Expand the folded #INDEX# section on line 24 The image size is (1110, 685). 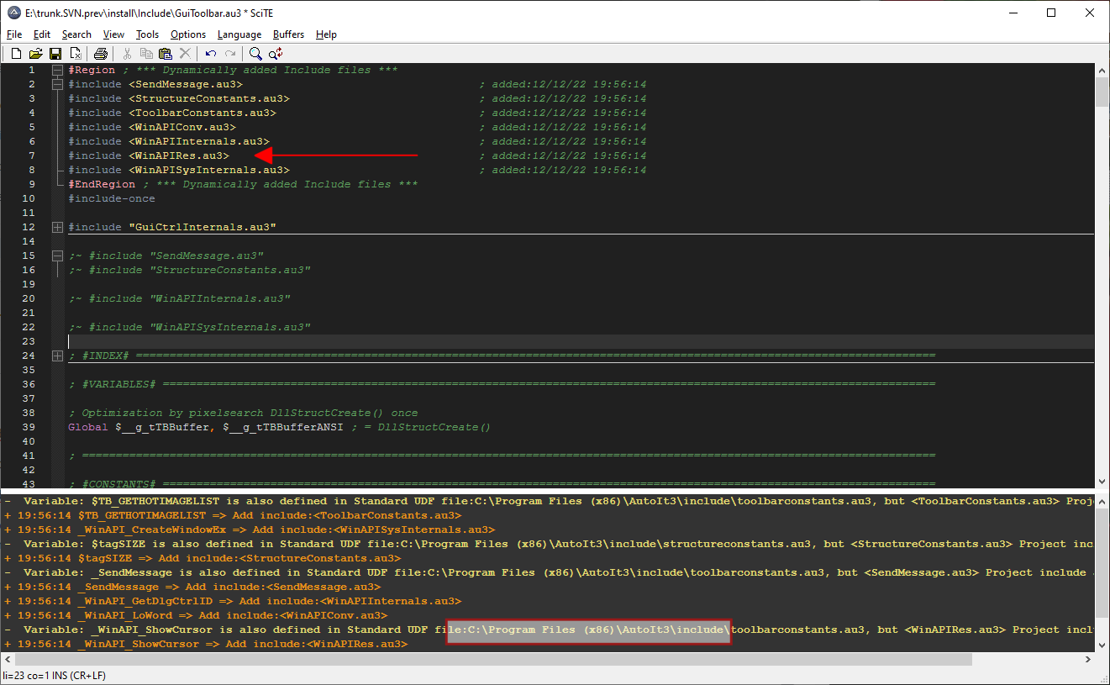coord(57,356)
